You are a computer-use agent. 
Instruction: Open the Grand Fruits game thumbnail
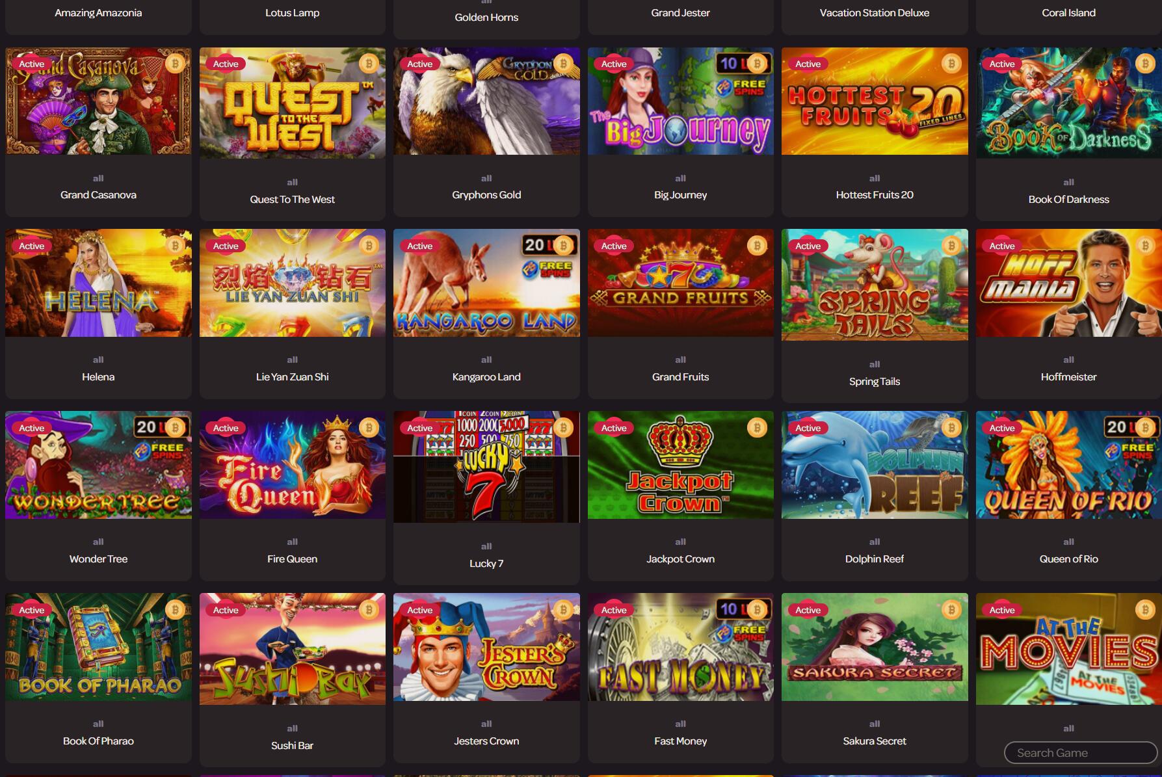coord(680,283)
